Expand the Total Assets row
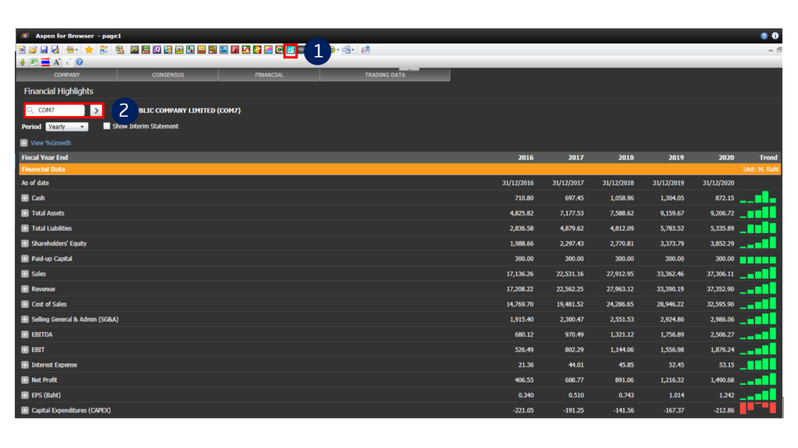 pyautogui.click(x=25, y=213)
